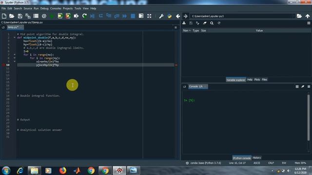312x175 pixels.
Task: Step into function in debugger
Action: (109, 16)
